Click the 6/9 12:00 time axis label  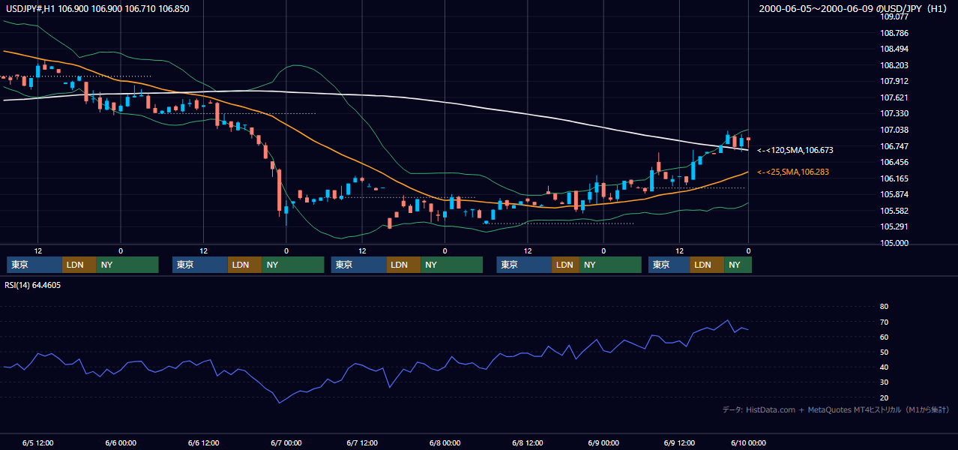click(x=679, y=442)
